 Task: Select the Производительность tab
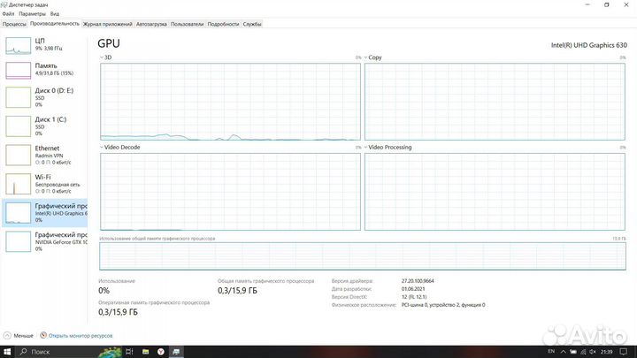pos(55,24)
